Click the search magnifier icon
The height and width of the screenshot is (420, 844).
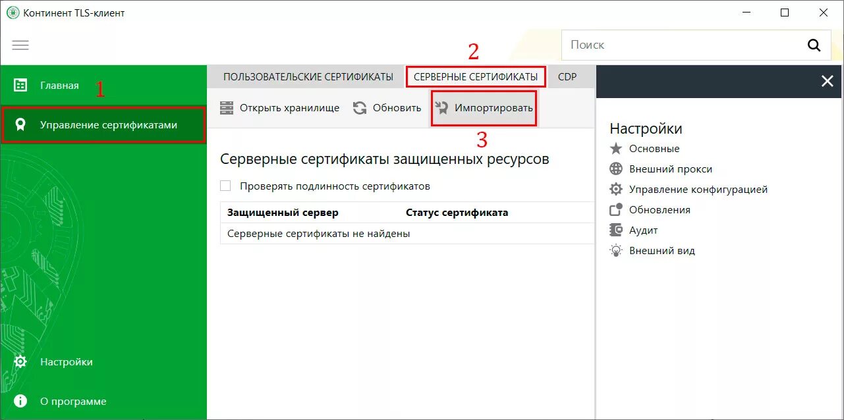pyautogui.click(x=814, y=45)
